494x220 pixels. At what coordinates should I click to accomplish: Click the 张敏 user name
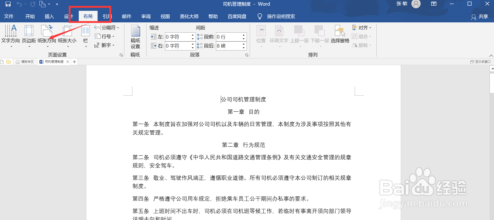click(x=402, y=4)
